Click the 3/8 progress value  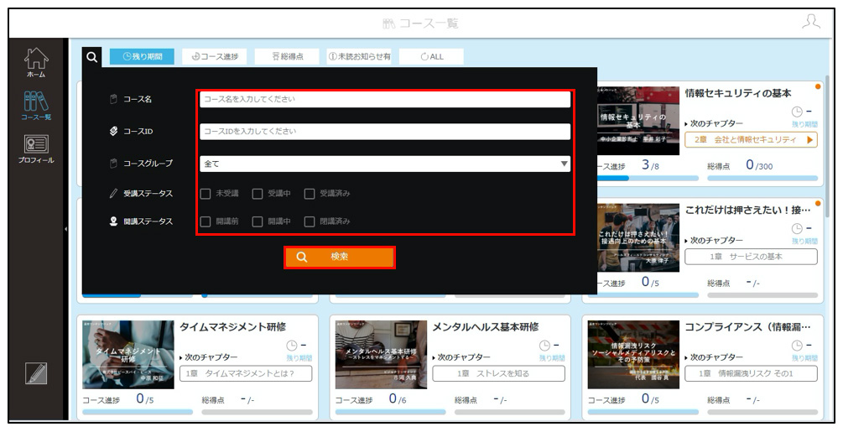point(650,165)
